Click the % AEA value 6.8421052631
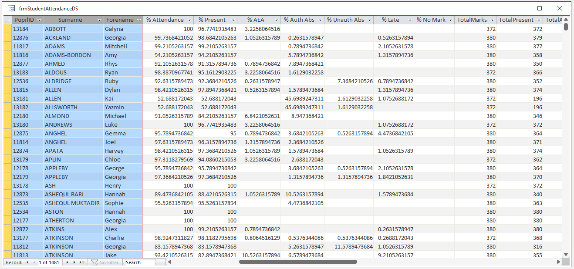This screenshot has width=574, height=269. pos(259,116)
